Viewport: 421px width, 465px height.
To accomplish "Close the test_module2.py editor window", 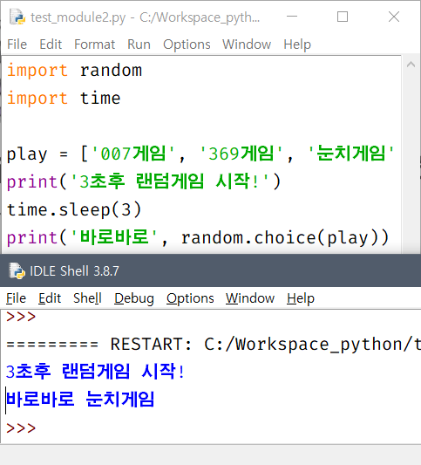I will [x=394, y=17].
